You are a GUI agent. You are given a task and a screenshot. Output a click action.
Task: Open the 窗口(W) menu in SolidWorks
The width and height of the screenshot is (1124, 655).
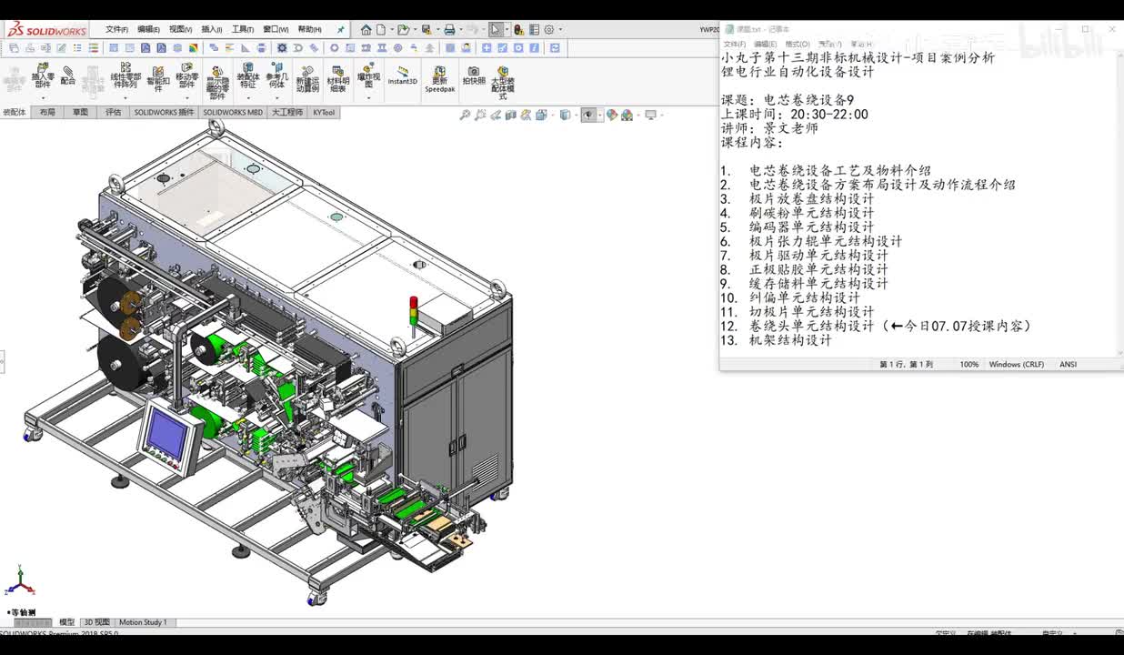click(276, 29)
